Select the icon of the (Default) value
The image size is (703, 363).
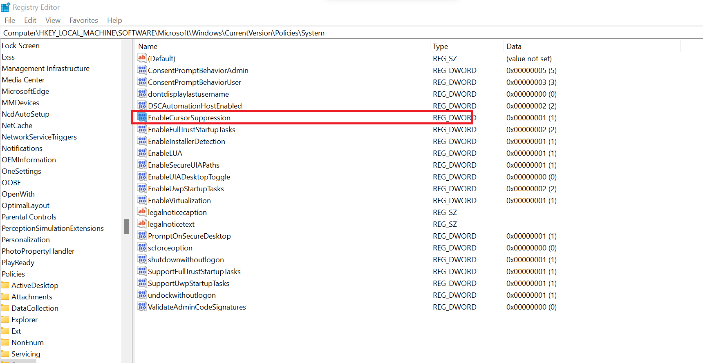pos(142,58)
